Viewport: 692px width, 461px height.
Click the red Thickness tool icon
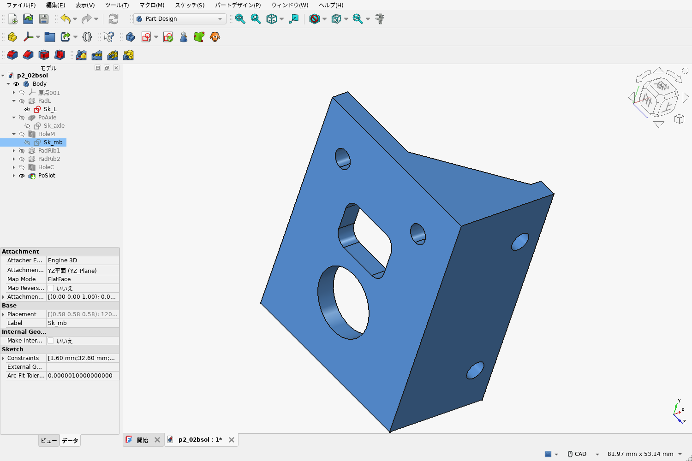[x=60, y=55]
